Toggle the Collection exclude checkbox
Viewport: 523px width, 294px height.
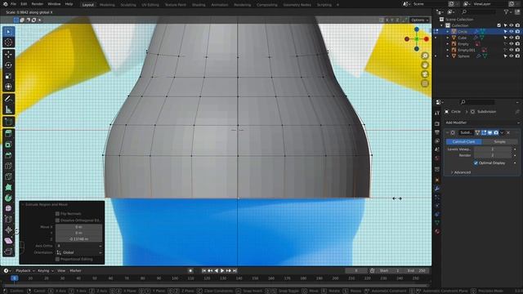click(x=499, y=25)
